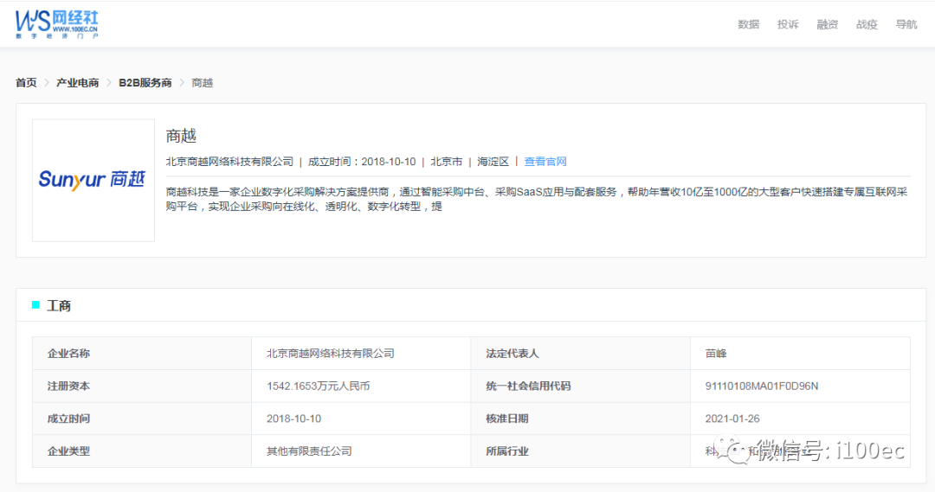The image size is (935, 492).
Task: Select 海淀区 district text
Action: tap(493, 162)
